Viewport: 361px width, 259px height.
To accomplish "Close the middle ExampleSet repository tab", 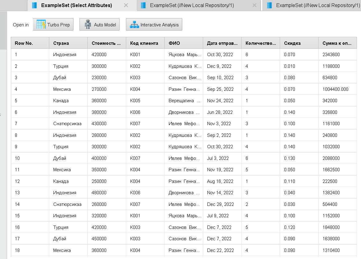I will tap(255, 5).
